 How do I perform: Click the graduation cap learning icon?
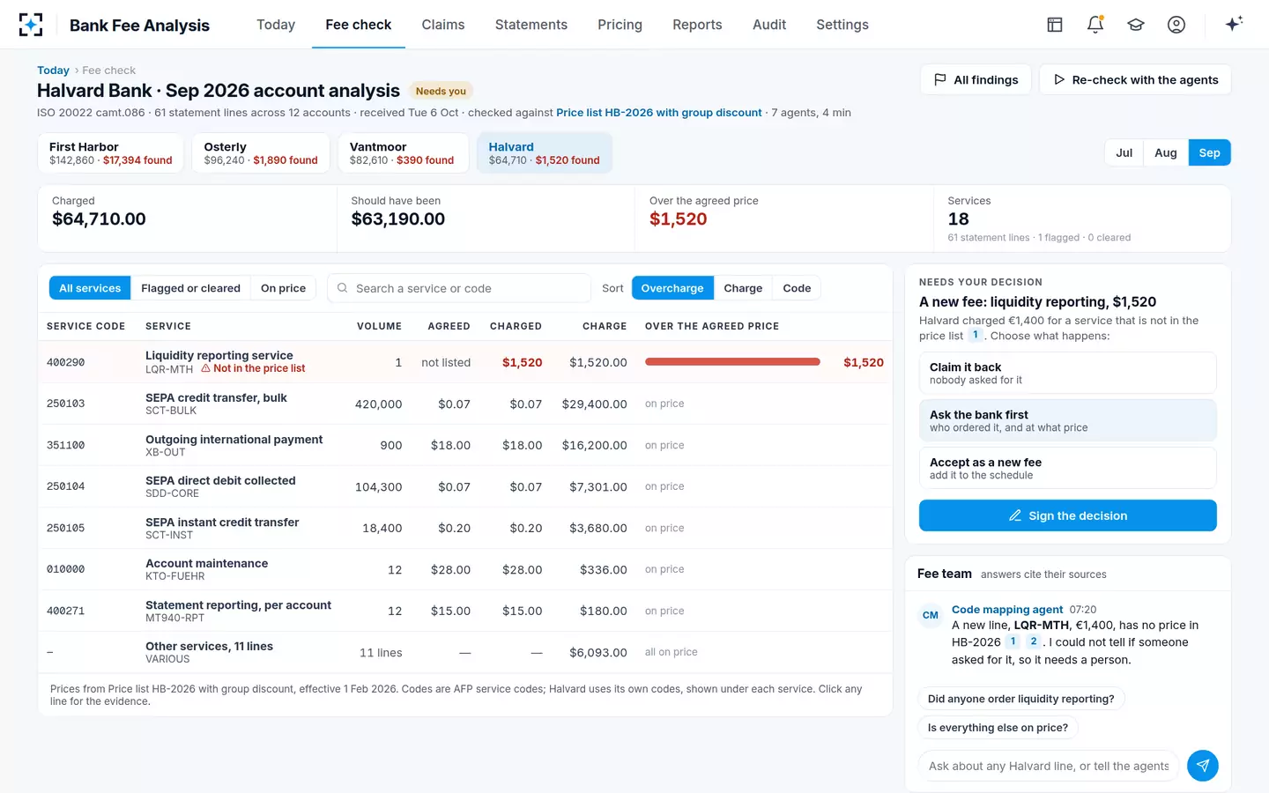point(1136,25)
